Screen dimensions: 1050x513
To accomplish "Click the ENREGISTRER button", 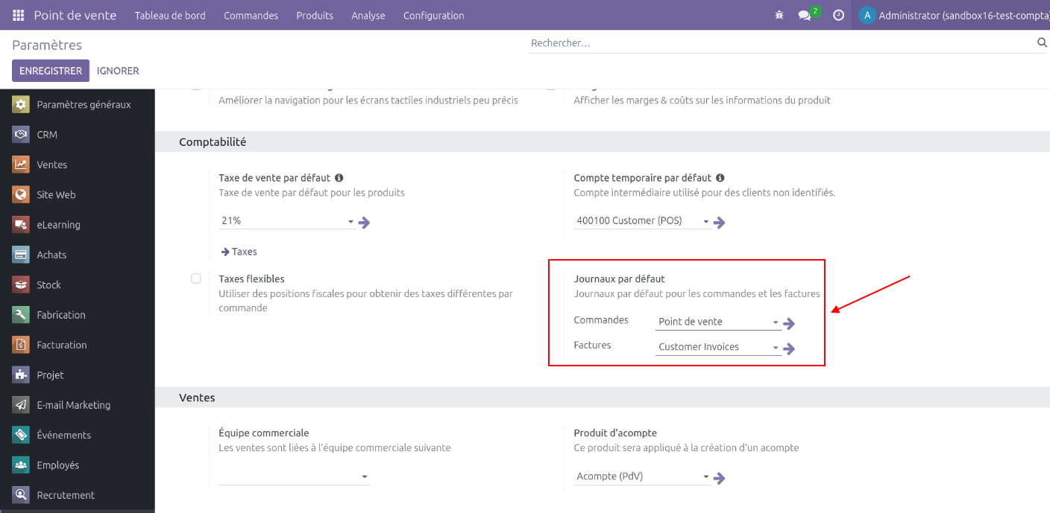I will pos(51,71).
